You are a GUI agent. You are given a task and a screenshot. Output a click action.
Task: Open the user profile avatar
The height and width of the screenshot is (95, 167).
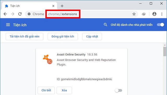pos(154,14)
